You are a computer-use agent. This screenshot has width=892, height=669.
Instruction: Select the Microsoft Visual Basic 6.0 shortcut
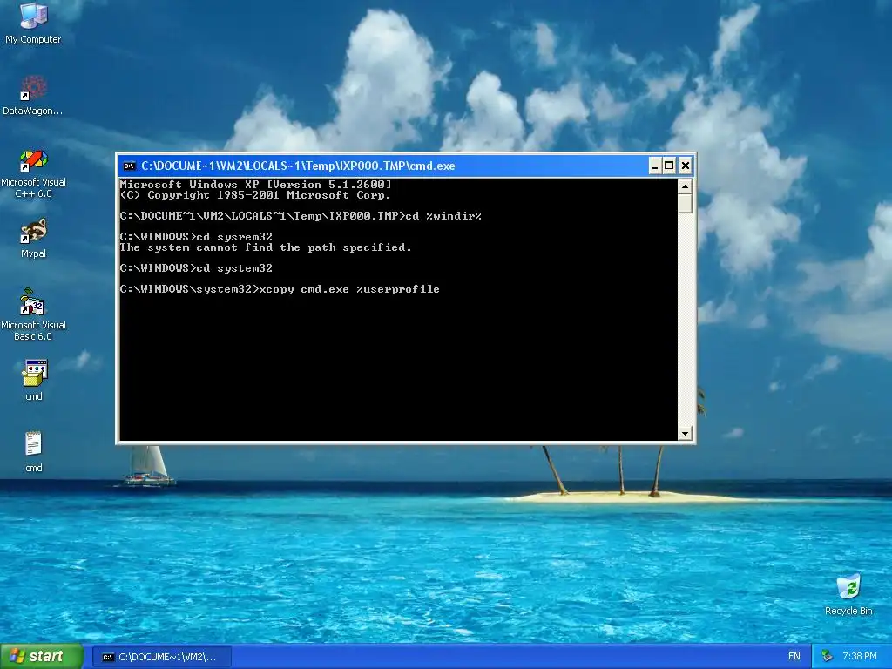(33, 314)
